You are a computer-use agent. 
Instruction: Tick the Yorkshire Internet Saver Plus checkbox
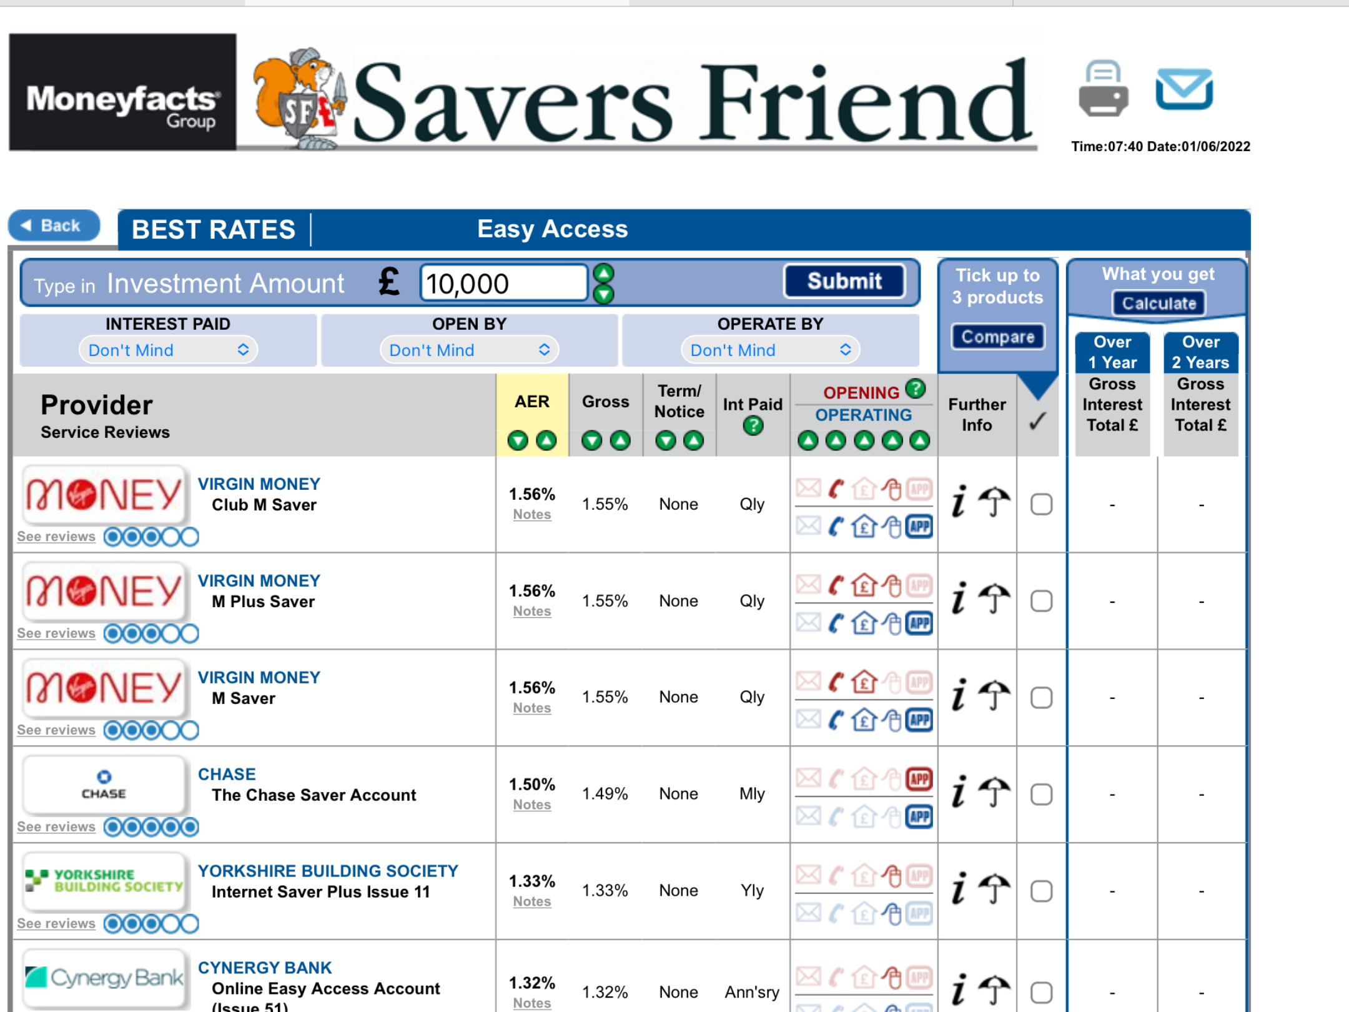[1041, 891]
